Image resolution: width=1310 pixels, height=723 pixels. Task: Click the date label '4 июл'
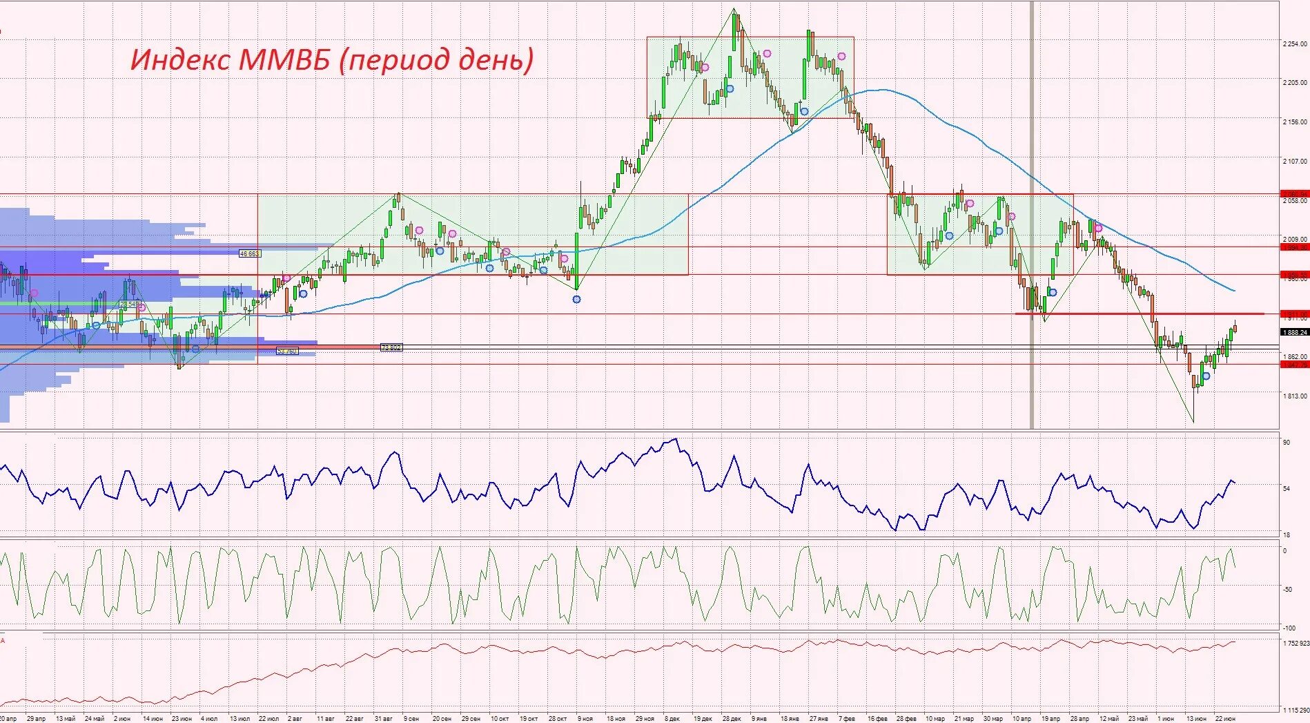(209, 719)
